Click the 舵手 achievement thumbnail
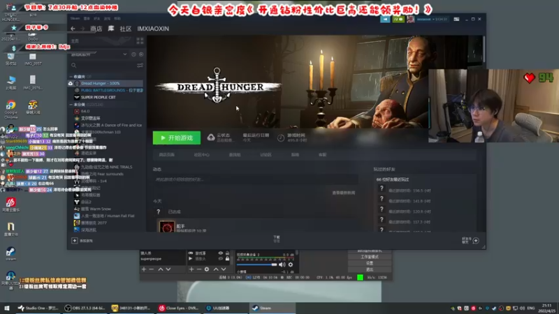 pyautogui.click(x=166, y=227)
